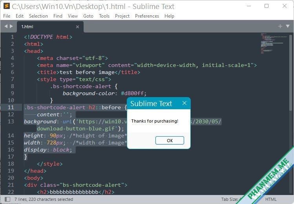
Task: Click the div class="bs-shortcode-alert" line
Action: coord(76,185)
